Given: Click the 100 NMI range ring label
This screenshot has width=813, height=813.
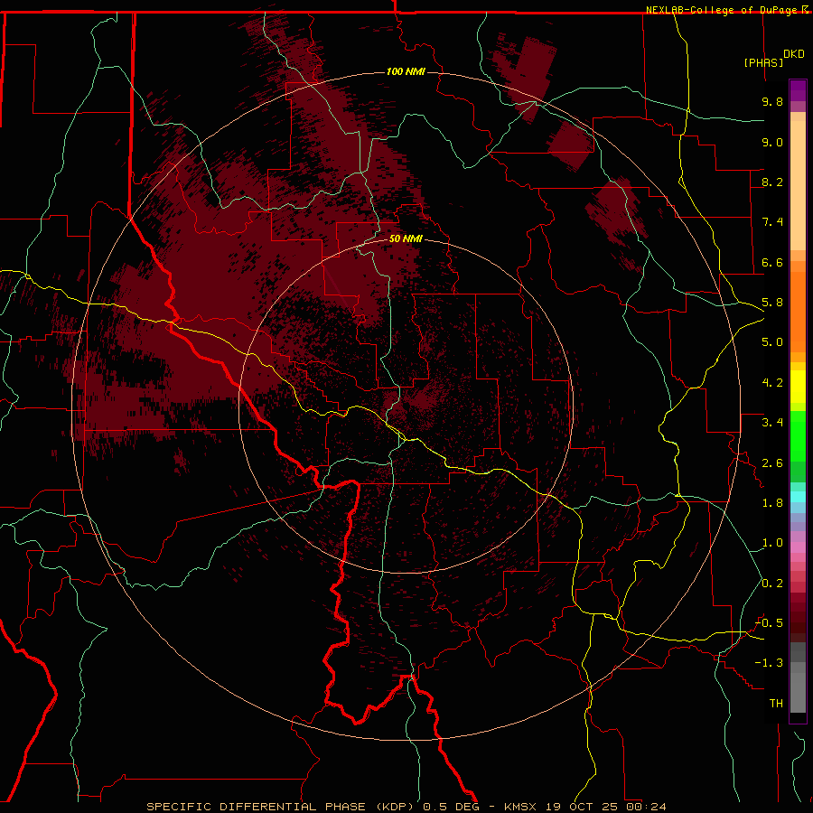Looking at the screenshot, I should tap(406, 71).
